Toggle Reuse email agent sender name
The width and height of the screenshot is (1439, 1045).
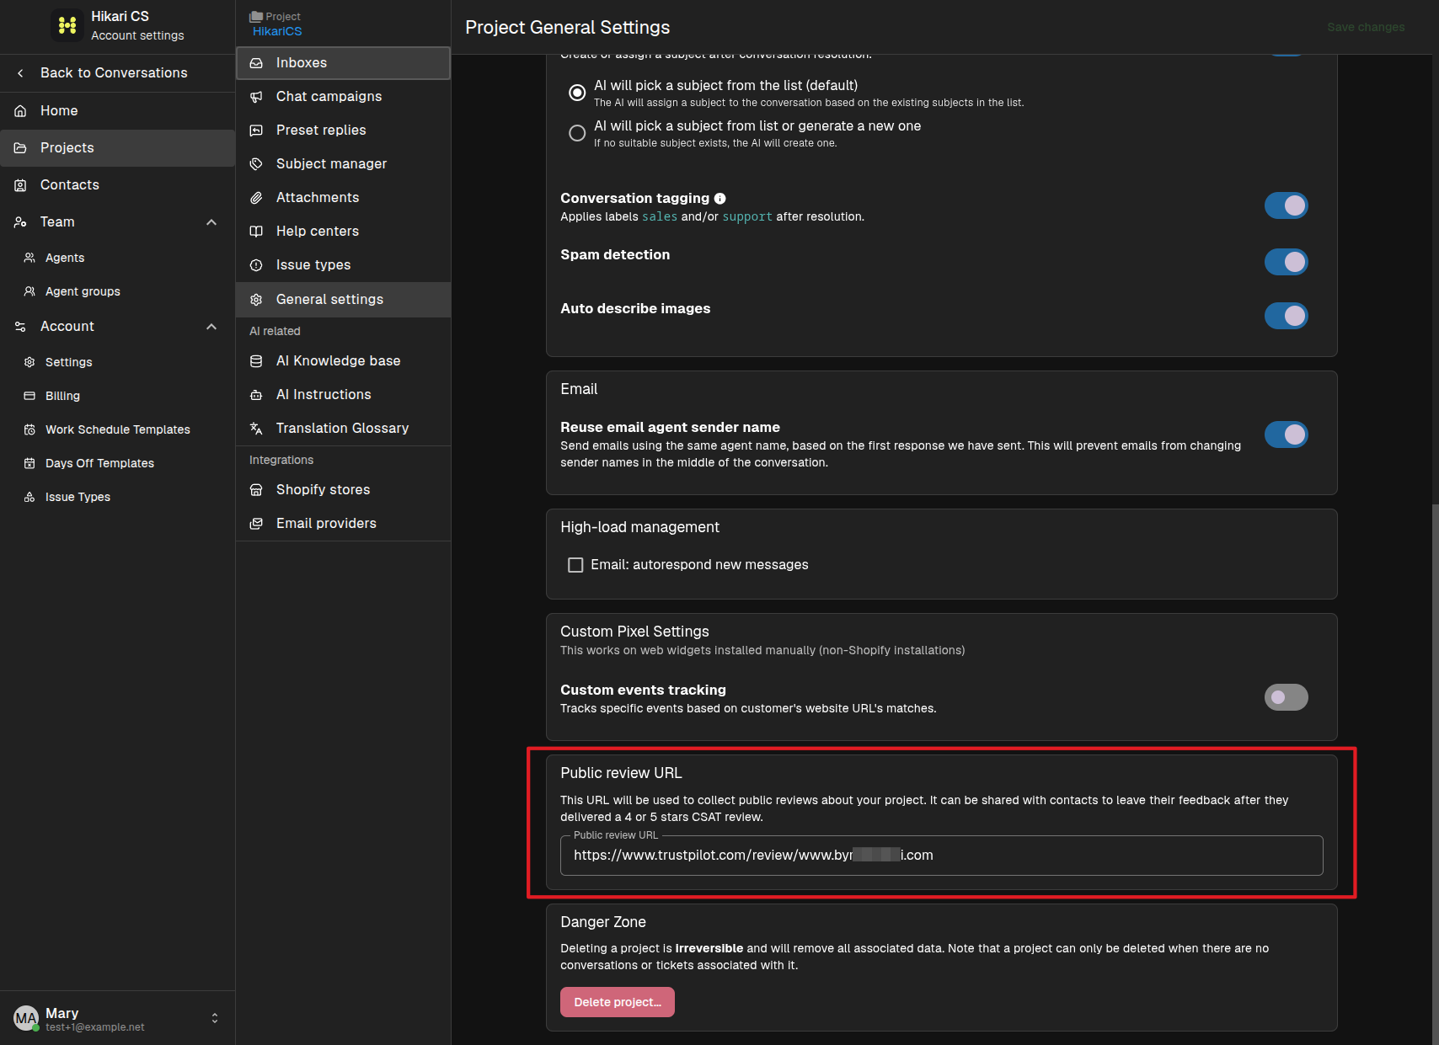click(1286, 435)
